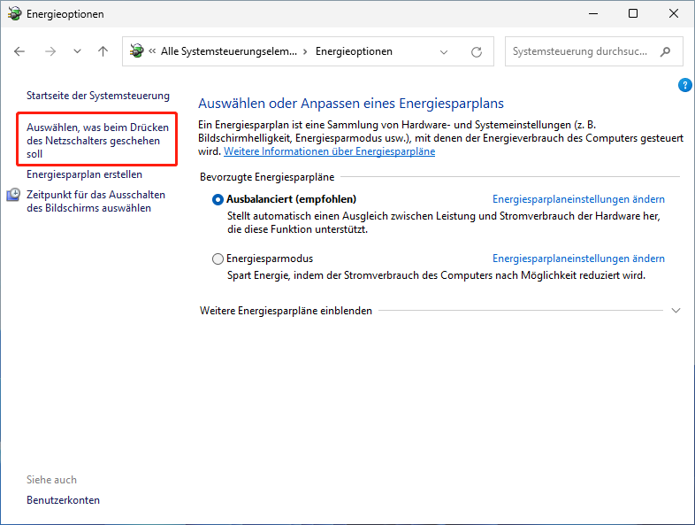695x525 pixels.
Task: Maximize the Energieoptionen window
Action: pos(633,14)
